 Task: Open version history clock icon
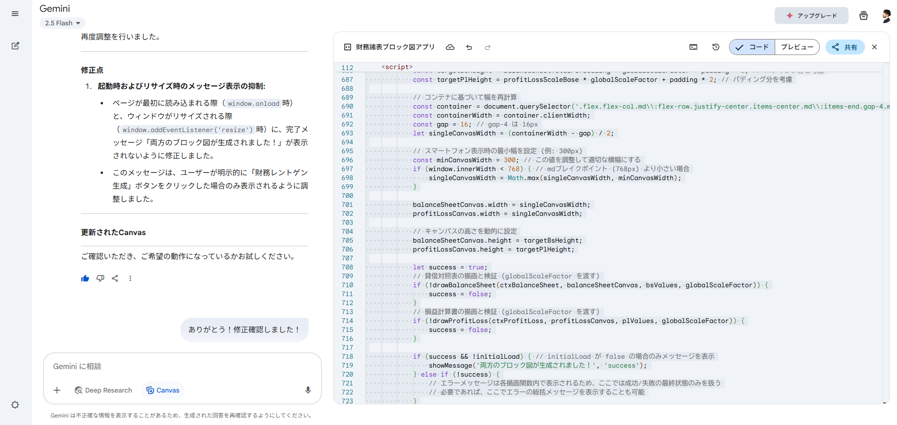point(716,47)
